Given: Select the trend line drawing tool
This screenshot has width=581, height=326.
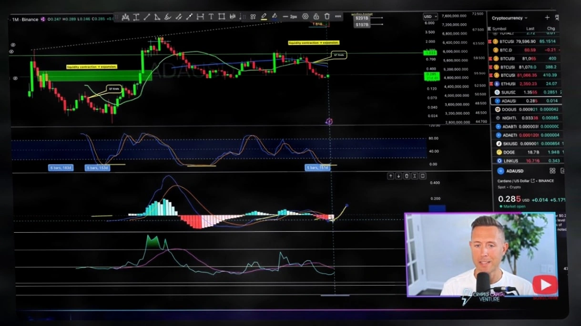Looking at the screenshot, I should (147, 17).
